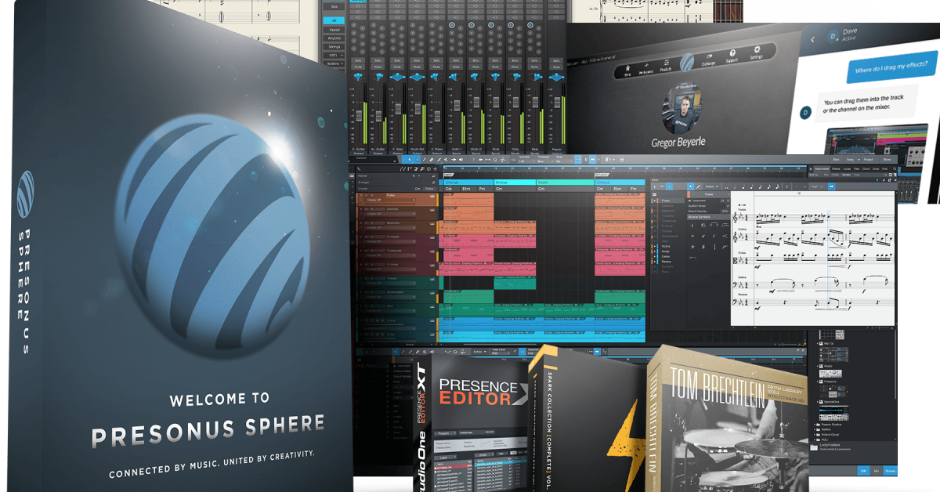The image size is (940, 492).
Task: Solo the Viola mixer channel
Action: [x=495, y=60]
